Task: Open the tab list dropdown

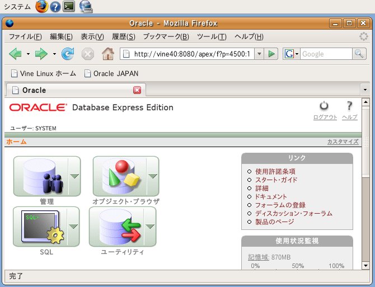Action: (365, 90)
